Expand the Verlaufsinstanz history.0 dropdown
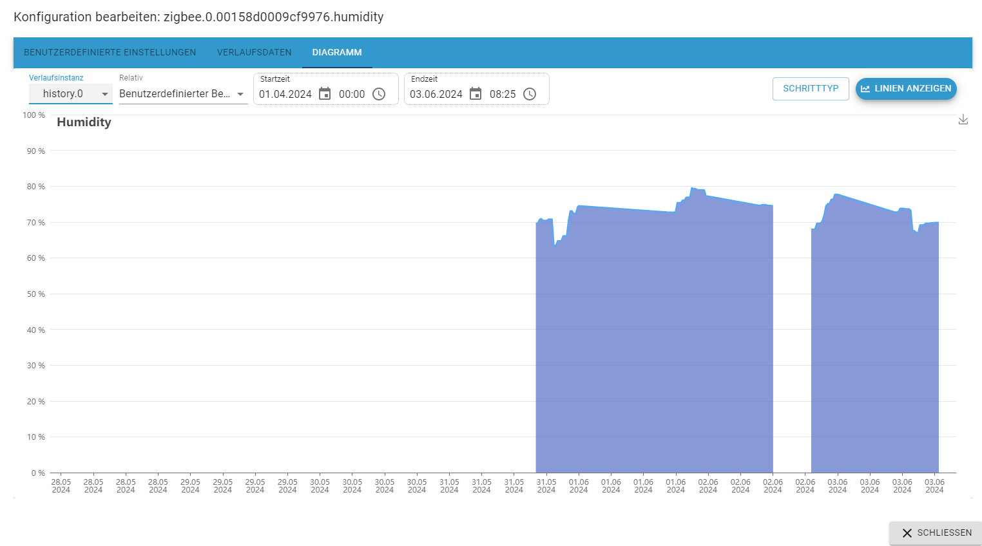982x546 pixels. [x=70, y=94]
